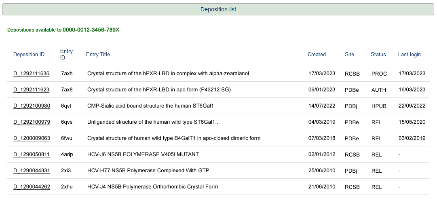The height and width of the screenshot is (201, 437).
Task: Sort by Entry ID column header
Action: pos(66,54)
